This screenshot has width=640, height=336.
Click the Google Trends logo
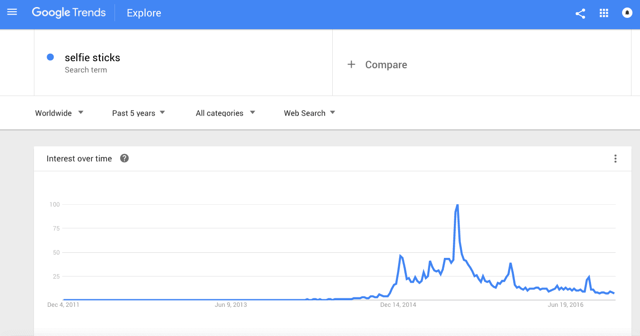69,13
